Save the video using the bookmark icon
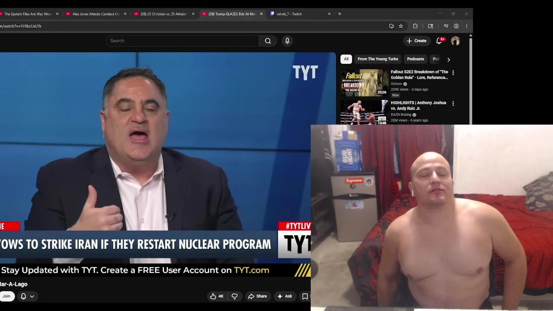Screen dimensions: 553x311 click(305, 296)
